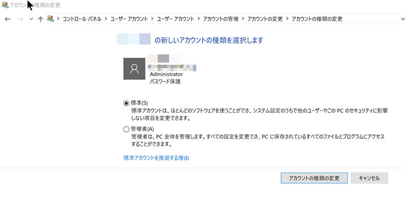Click アカウントの種類の変更 button
The image size is (406, 203).
click(x=314, y=178)
